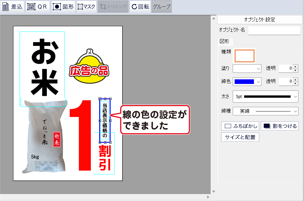Click the QR code toolbar icon
The height and width of the screenshot is (201, 304).
37,7
